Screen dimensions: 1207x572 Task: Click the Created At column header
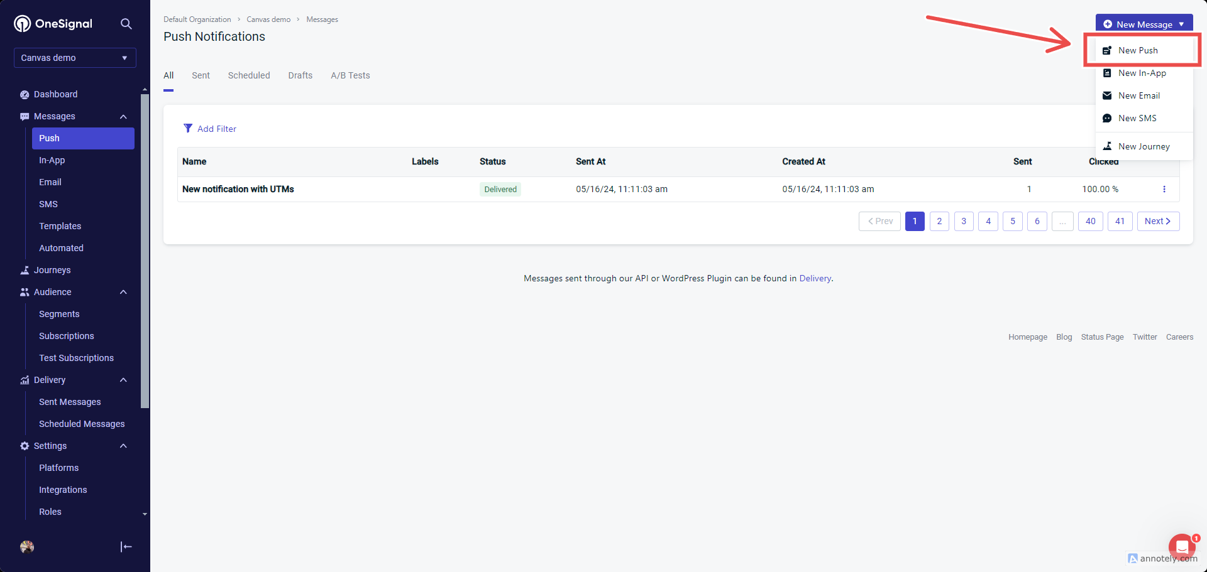click(x=803, y=161)
